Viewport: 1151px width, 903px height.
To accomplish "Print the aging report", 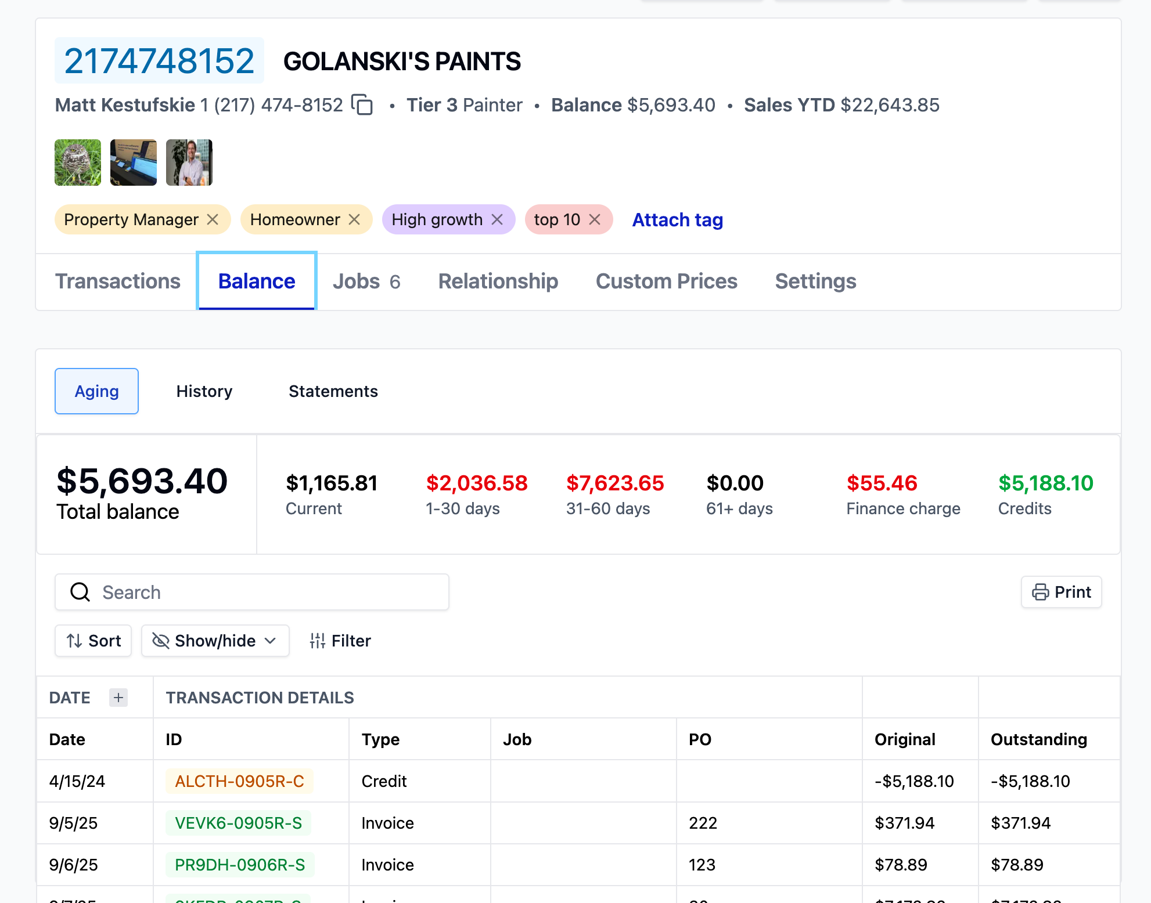I will (1061, 592).
